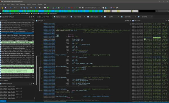The width and height of the screenshot is (169, 103).
Task: Jump back with the blue left arrow
Action: (11, 8)
